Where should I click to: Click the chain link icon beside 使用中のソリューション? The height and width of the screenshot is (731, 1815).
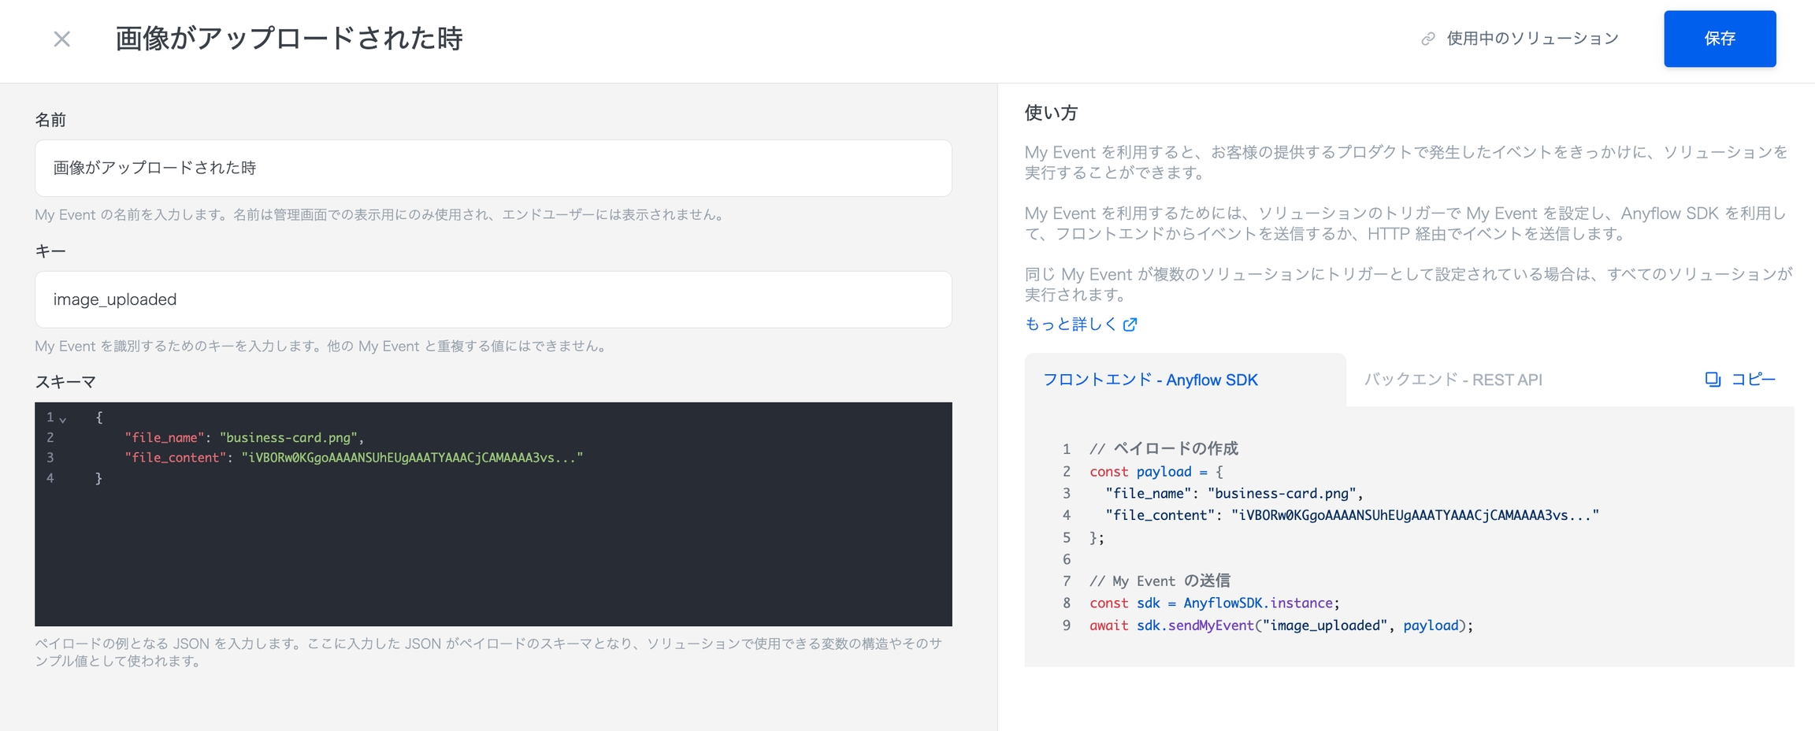pos(1427,39)
